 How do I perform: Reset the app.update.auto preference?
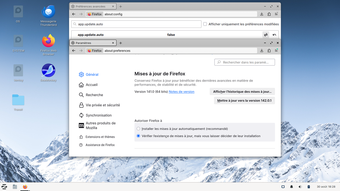point(274,35)
